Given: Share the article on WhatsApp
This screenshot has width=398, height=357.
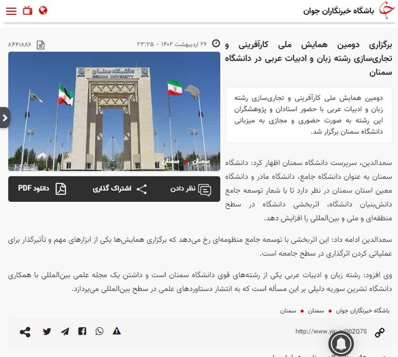Looking at the screenshot, I should tap(99, 331).
